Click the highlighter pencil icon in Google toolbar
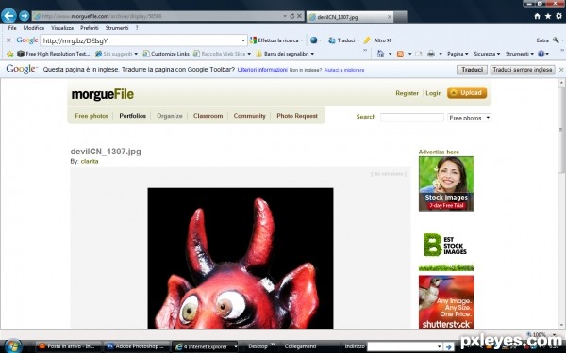The height and width of the screenshot is (353, 566). click(367, 40)
